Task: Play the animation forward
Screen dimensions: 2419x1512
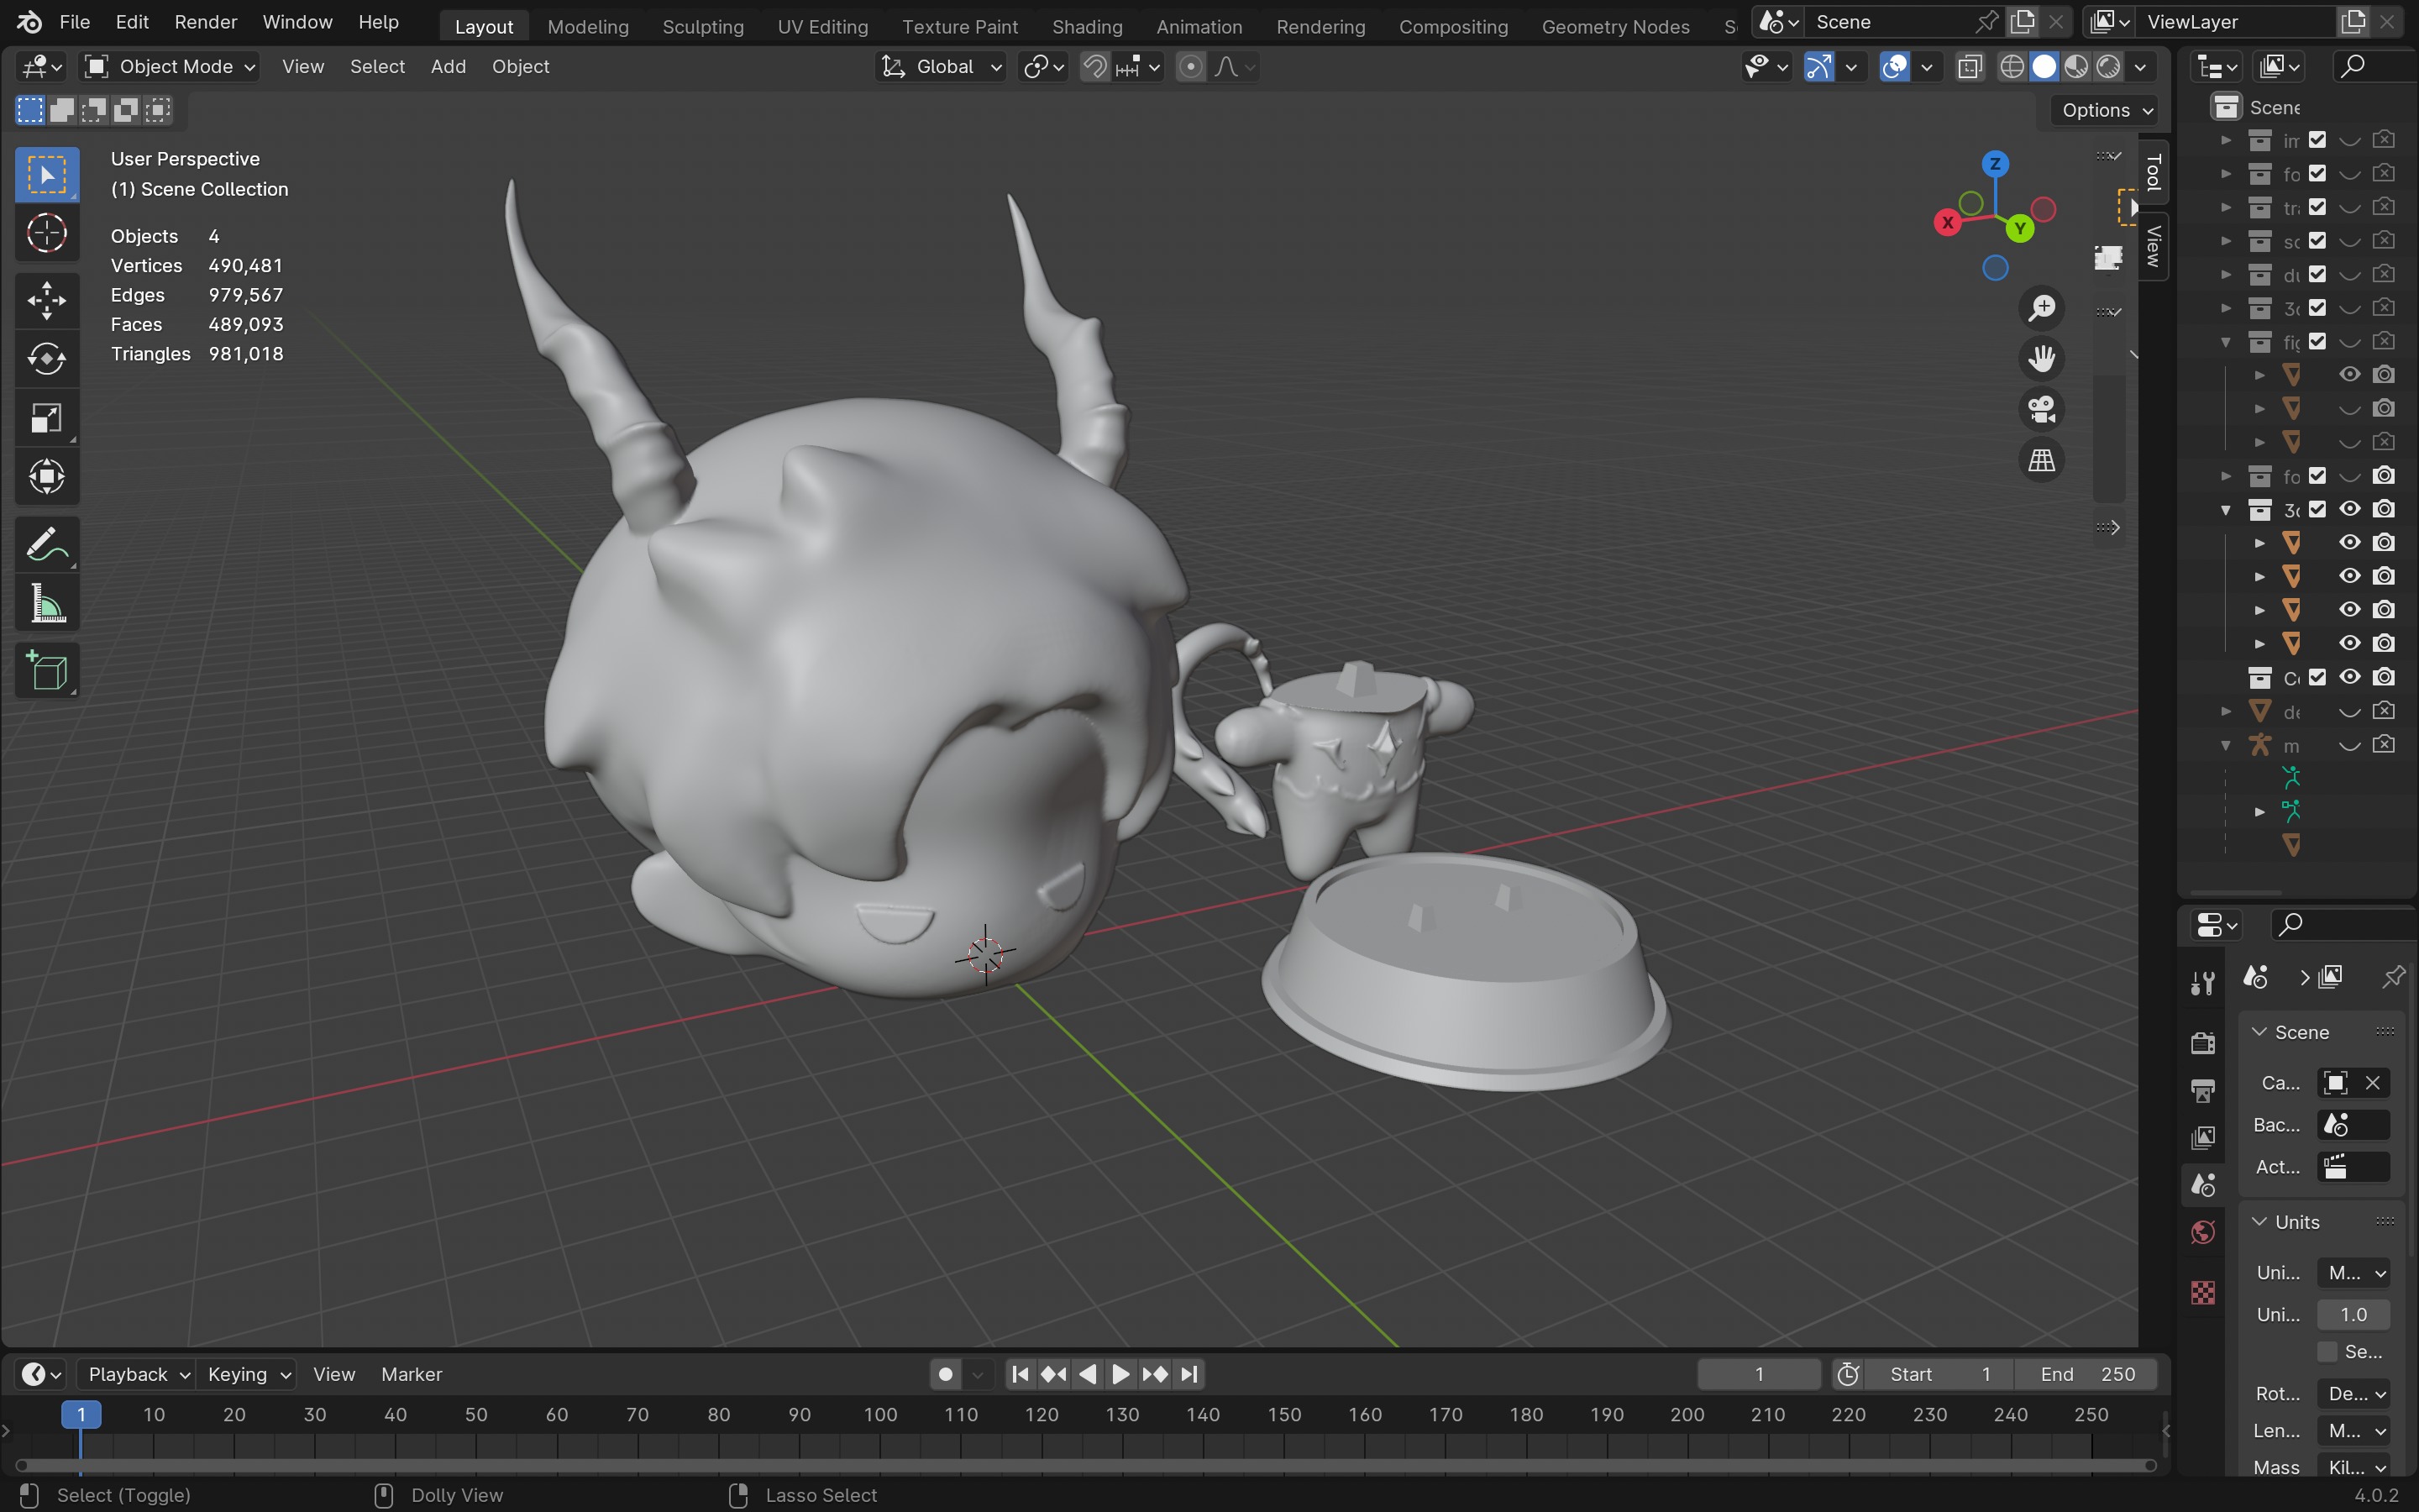Action: coord(1120,1375)
